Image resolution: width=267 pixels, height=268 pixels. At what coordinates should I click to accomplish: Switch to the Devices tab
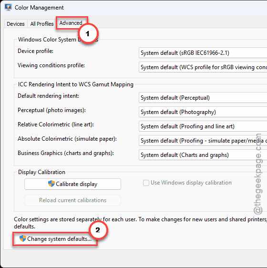pos(16,24)
